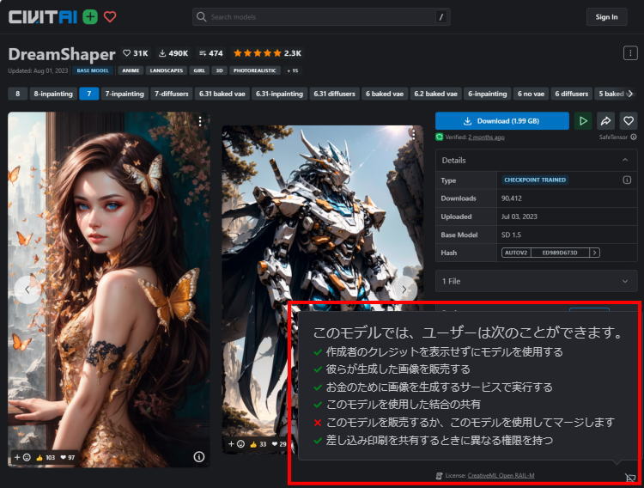Select the LANDSCAPES tag

pos(167,70)
